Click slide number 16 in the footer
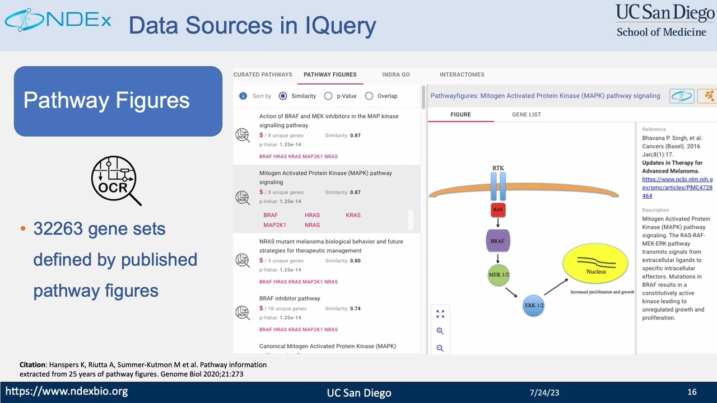The width and height of the screenshot is (717, 403). click(x=692, y=392)
